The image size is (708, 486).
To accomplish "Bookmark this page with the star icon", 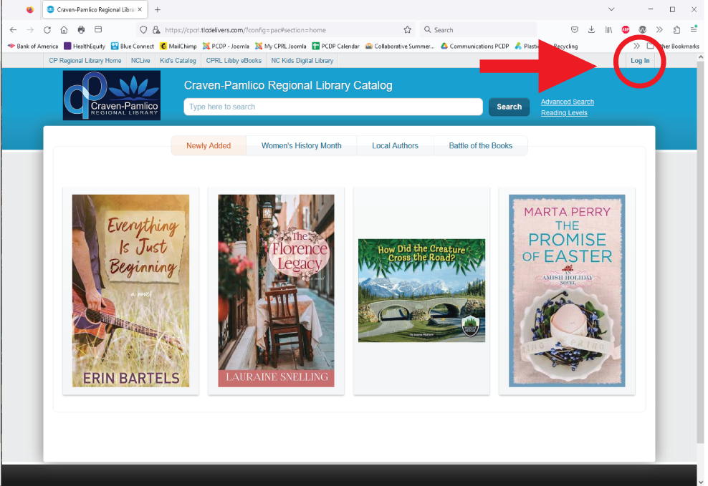I will point(407,30).
